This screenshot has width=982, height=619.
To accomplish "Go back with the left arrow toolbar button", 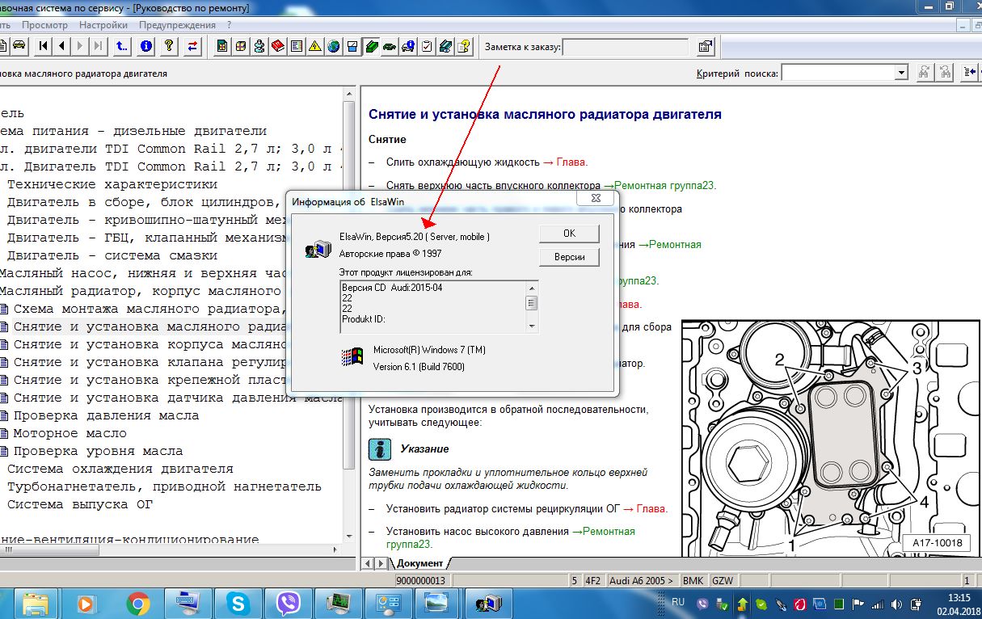I will 62,46.
